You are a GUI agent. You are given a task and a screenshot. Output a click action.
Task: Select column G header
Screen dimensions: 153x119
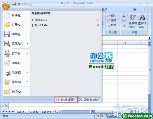(x=110, y=43)
